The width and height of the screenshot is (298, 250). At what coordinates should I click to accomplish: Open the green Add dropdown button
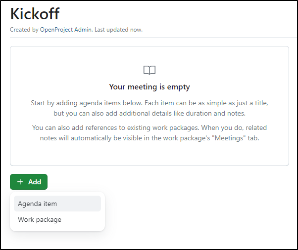(x=29, y=182)
